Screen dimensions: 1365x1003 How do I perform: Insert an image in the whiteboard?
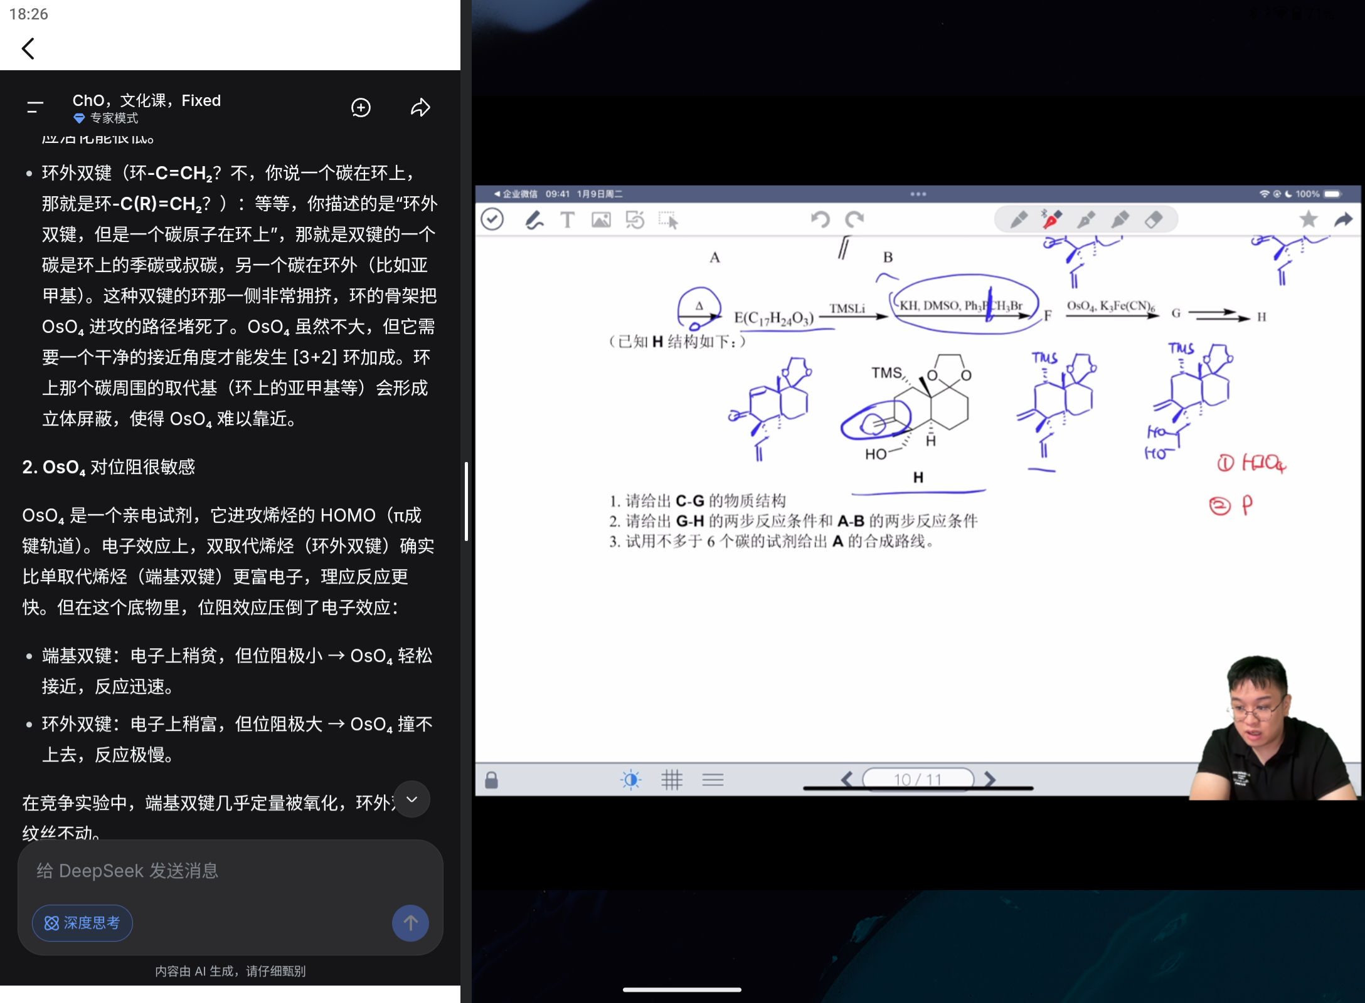point(601,219)
